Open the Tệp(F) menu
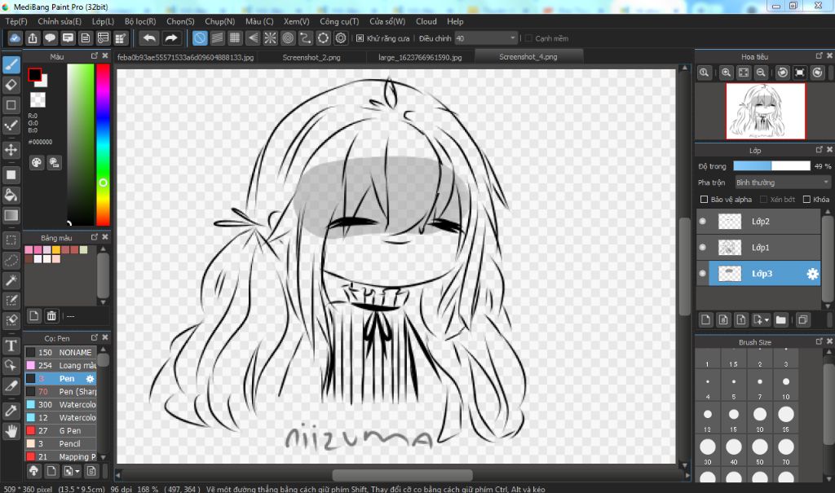Viewport: 835px width, 493px height. point(16,21)
